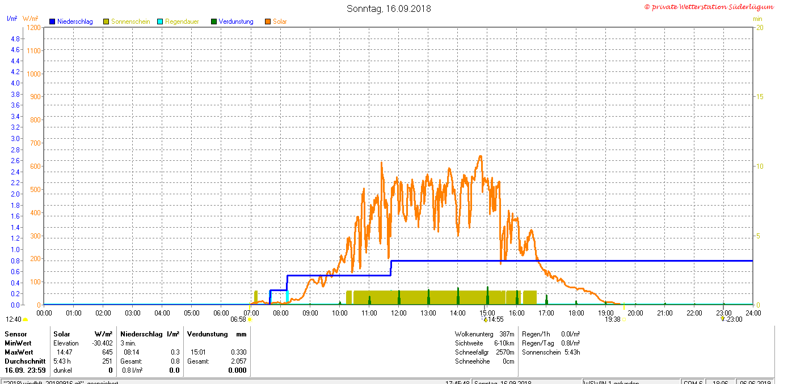Click the chart title Sonntag, 16.09.2018
792x384 pixels.
click(x=389, y=8)
